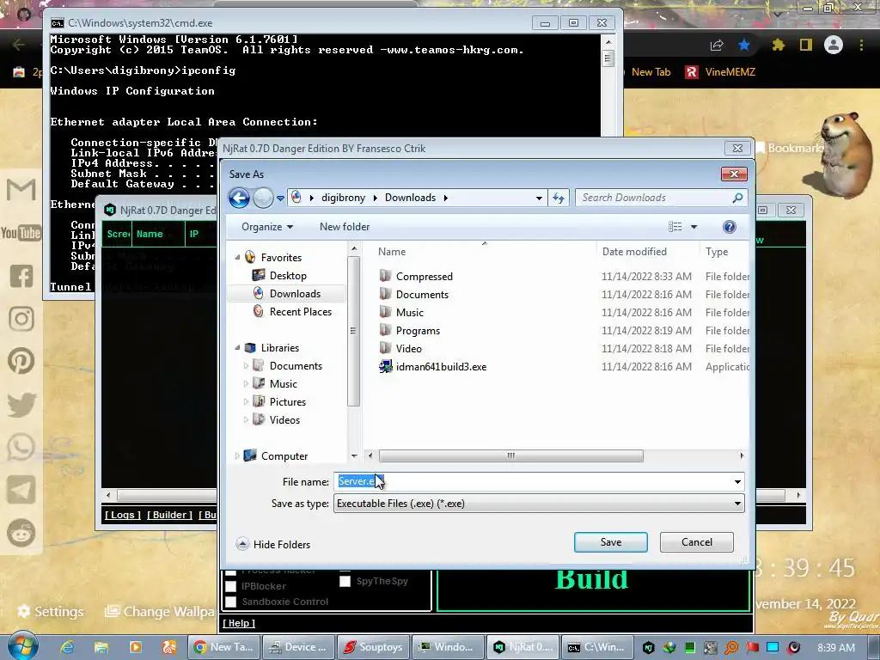
Task: Click the cmd window vertical scrollbar
Action: (x=608, y=58)
